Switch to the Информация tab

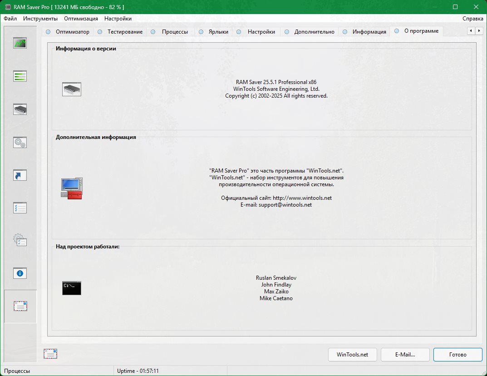(x=364, y=32)
